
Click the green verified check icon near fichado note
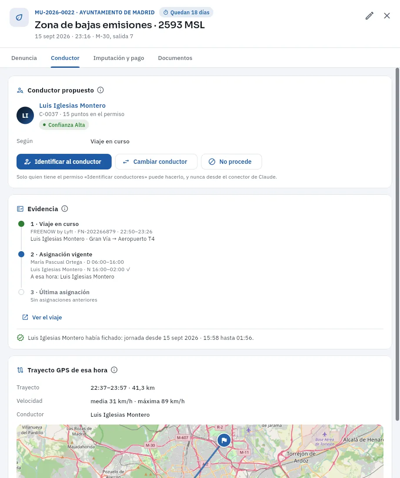tap(20, 338)
